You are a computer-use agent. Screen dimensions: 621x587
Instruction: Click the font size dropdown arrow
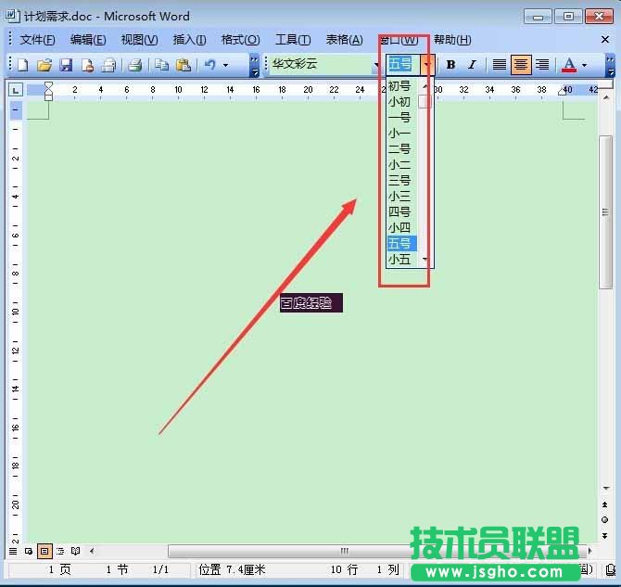pos(427,64)
